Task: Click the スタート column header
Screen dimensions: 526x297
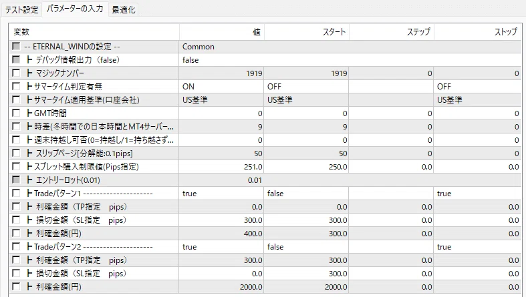Action: coord(306,32)
